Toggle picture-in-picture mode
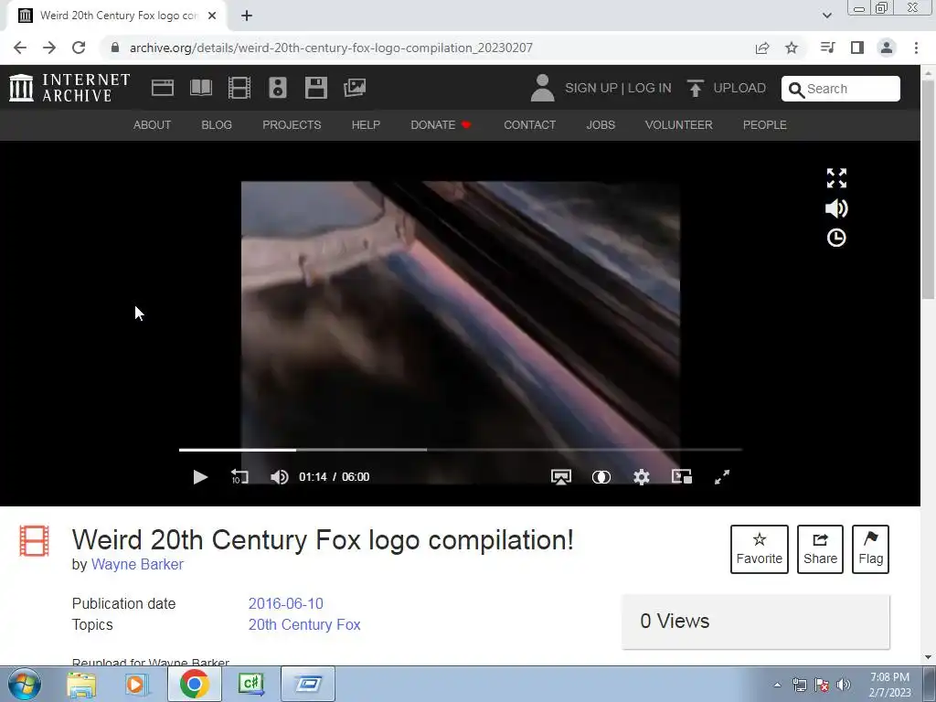This screenshot has height=702, width=936. pos(682,477)
